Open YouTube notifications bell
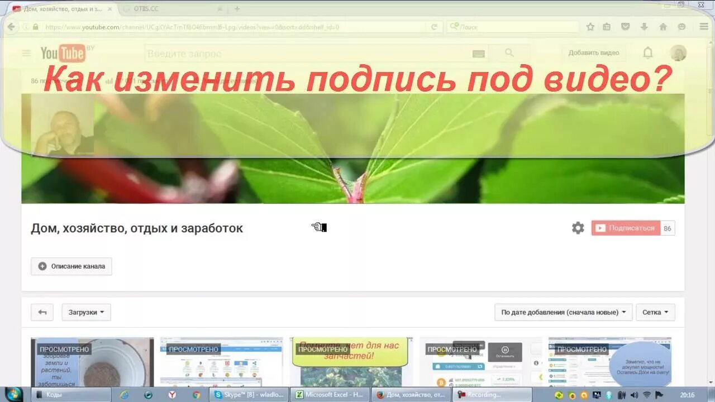715x402 pixels. pyautogui.click(x=648, y=53)
